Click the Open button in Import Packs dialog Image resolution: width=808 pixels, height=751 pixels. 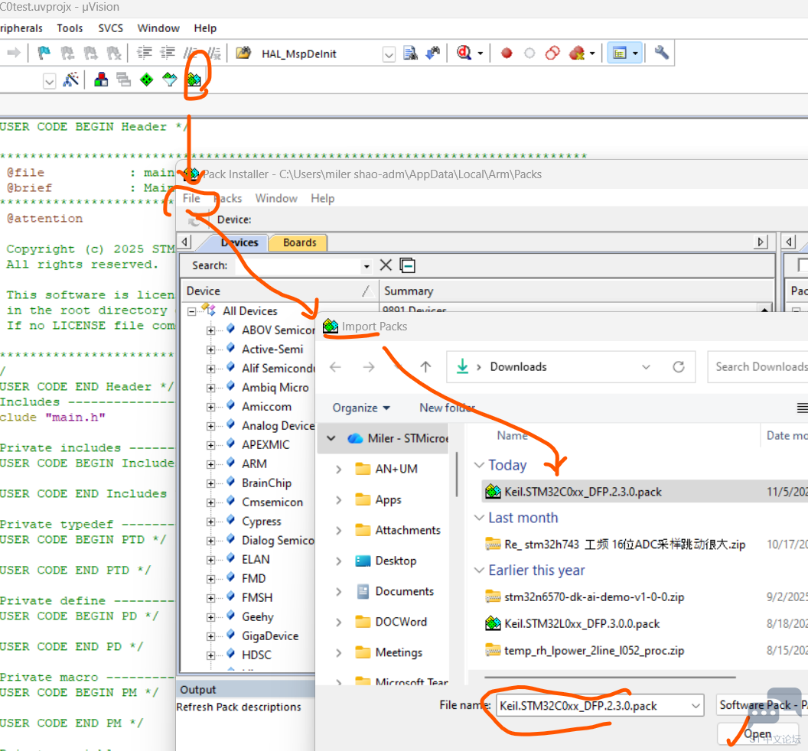coord(757,734)
